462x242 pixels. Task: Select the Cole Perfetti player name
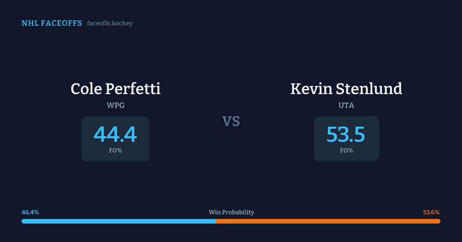coord(115,89)
